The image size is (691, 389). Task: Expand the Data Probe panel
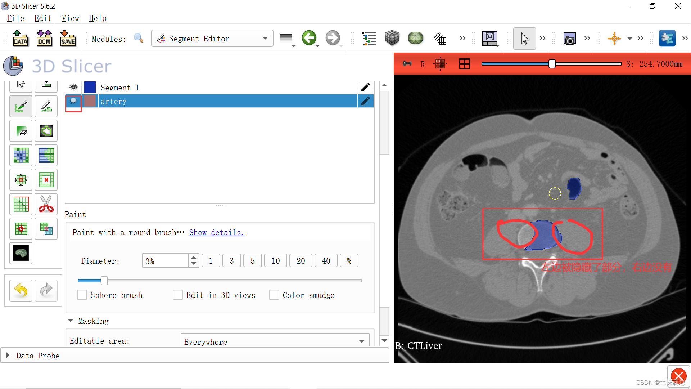coord(8,355)
